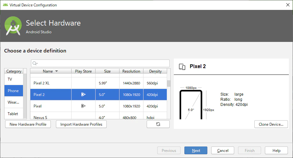Click the Play Store icon for Pixel 2

click(83, 94)
